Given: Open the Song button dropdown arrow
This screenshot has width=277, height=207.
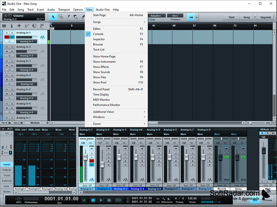Looking at the screenshot, I should [x=255, y=17].
